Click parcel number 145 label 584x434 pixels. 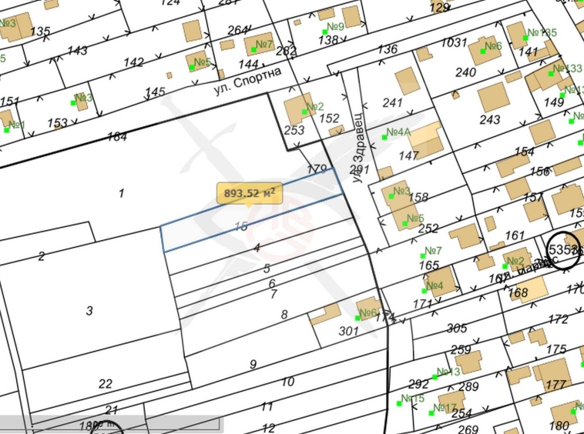point(155,92)
